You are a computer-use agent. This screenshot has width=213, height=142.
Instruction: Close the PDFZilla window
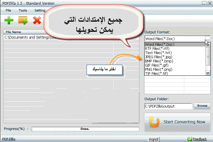click(x=210, y=3)
